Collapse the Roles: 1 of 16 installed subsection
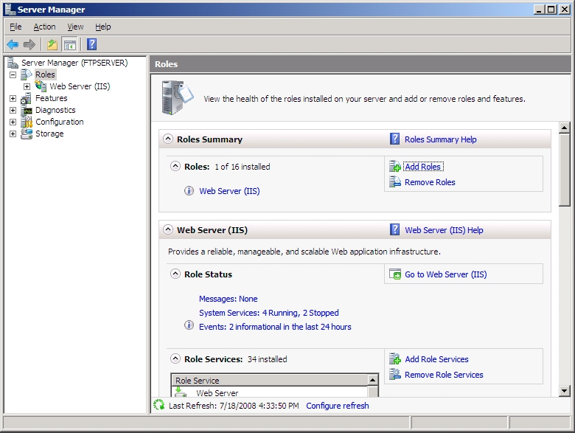 175,166
